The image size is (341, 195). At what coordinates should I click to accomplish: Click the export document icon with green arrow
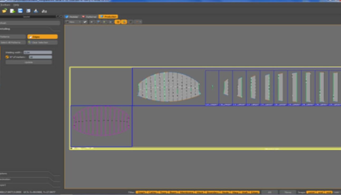(x=12, y=11)
